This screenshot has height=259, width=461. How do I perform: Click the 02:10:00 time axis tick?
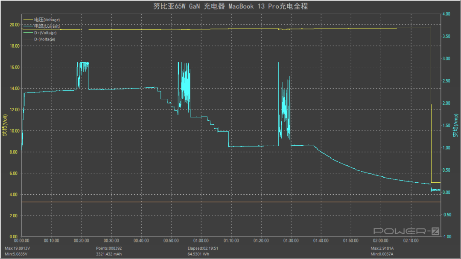click(x=411, y=241)
